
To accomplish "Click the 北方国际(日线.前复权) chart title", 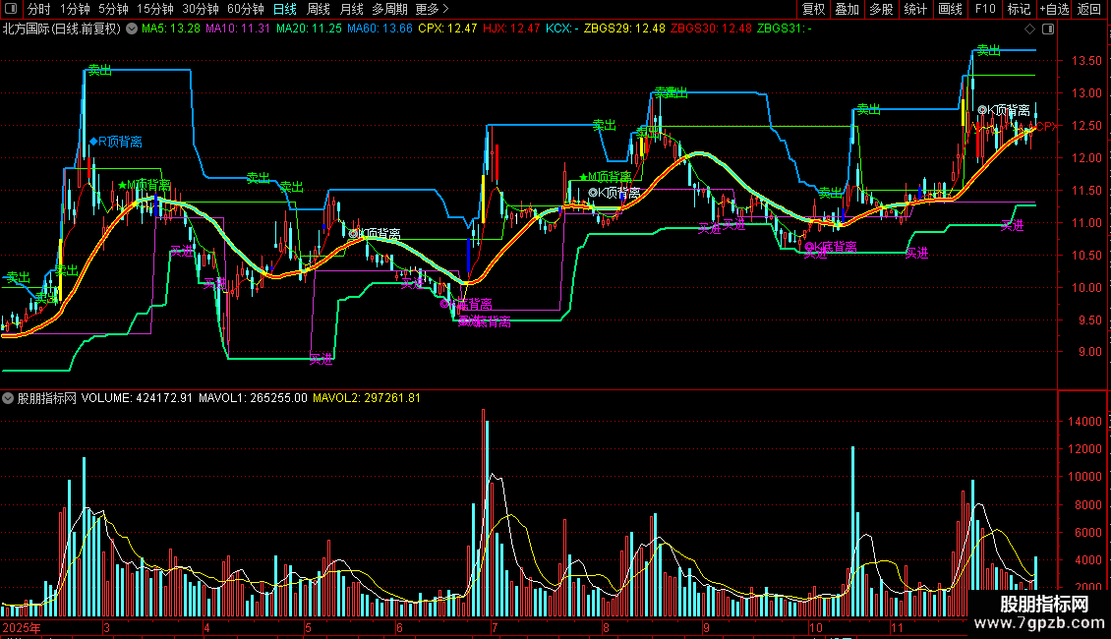I will coord(62,29).
